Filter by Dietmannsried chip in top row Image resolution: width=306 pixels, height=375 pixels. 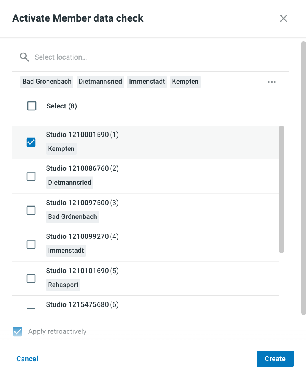point(100,82)
